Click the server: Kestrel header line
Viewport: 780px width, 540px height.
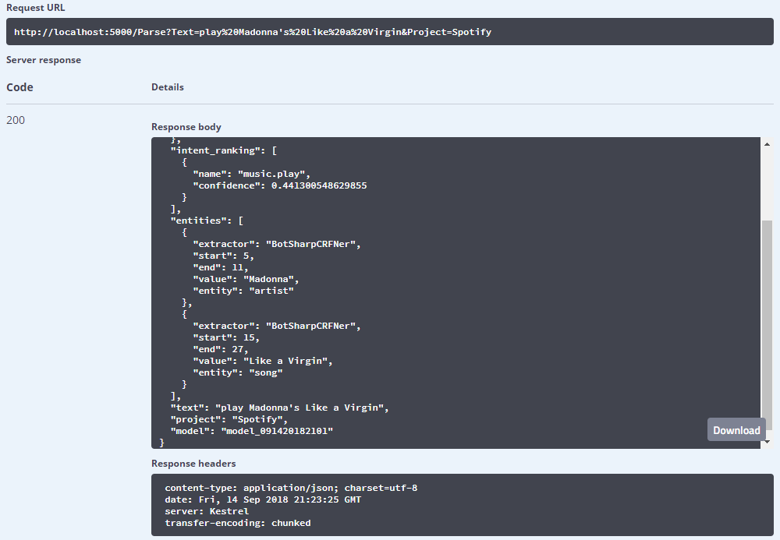(207, 511)
